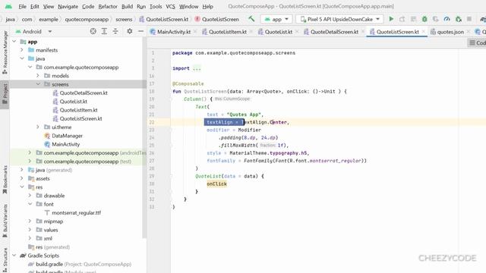Click the Collapse All icon in Project panel
Image resolution: width=486 pixels, height=273 pixels.
(x=115, y=31)
